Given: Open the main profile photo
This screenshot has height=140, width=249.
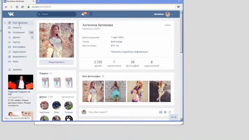Looking at the screenshot, I should click(x=56, y=40).
